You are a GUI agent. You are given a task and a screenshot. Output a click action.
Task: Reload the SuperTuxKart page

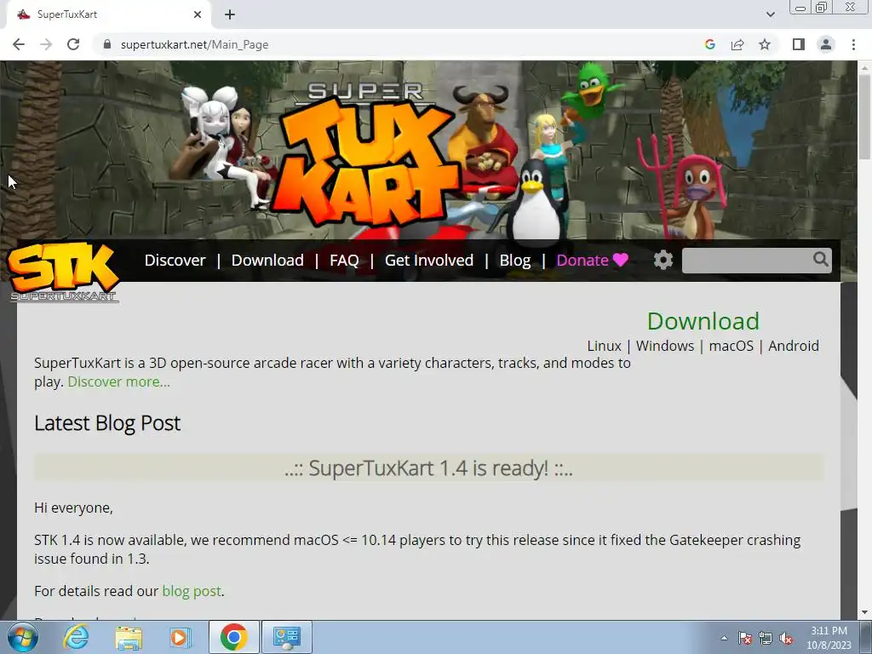[x=73, y=44]
